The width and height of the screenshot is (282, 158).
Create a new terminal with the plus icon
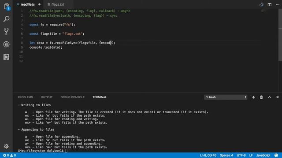point(253,97)
